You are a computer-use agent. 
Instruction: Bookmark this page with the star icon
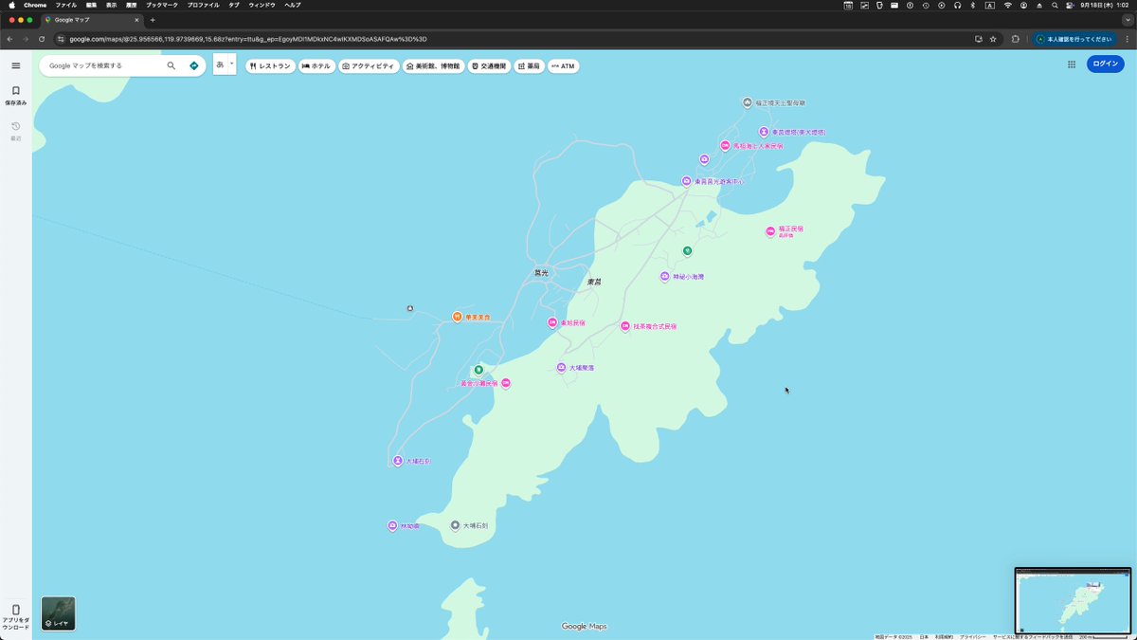[x=993, y=39]
